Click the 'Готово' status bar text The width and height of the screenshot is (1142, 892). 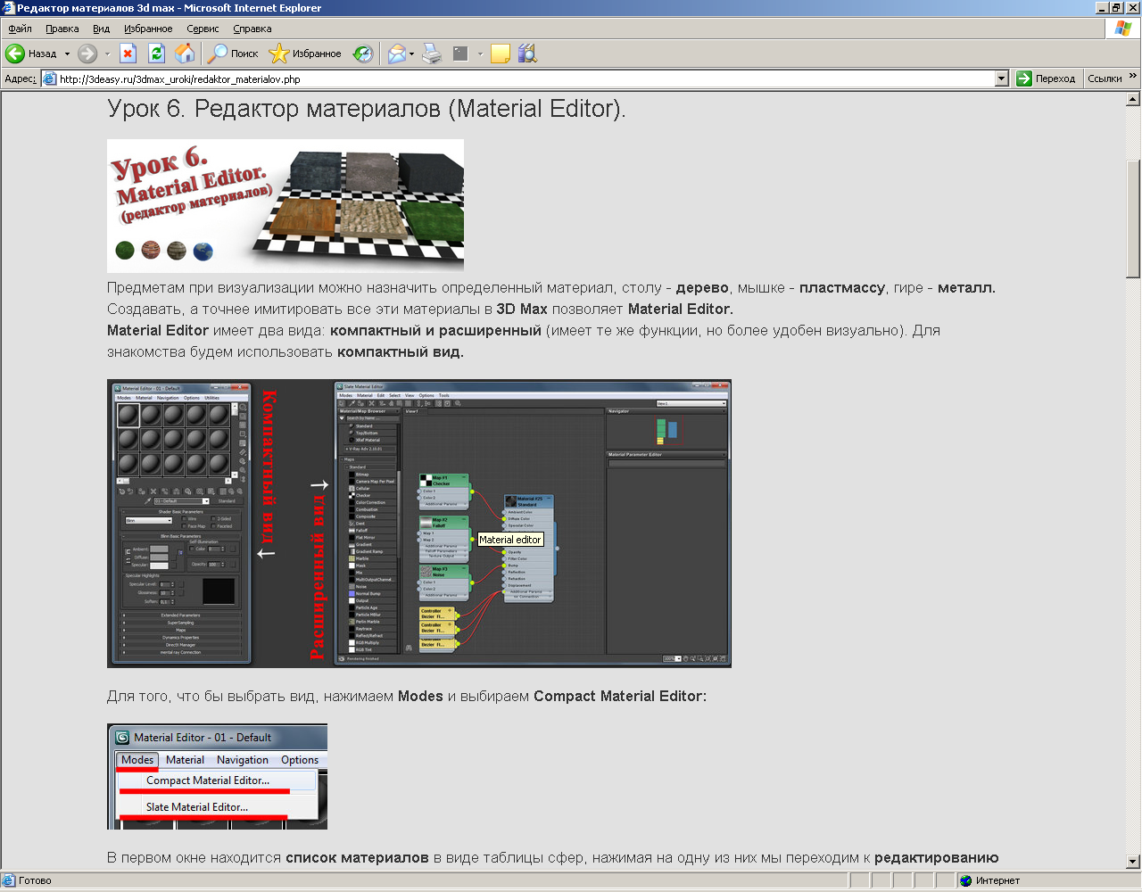[x=35, y=880]
